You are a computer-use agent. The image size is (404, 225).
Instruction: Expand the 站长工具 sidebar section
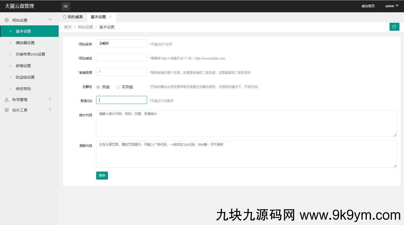(x=50, y=110)
